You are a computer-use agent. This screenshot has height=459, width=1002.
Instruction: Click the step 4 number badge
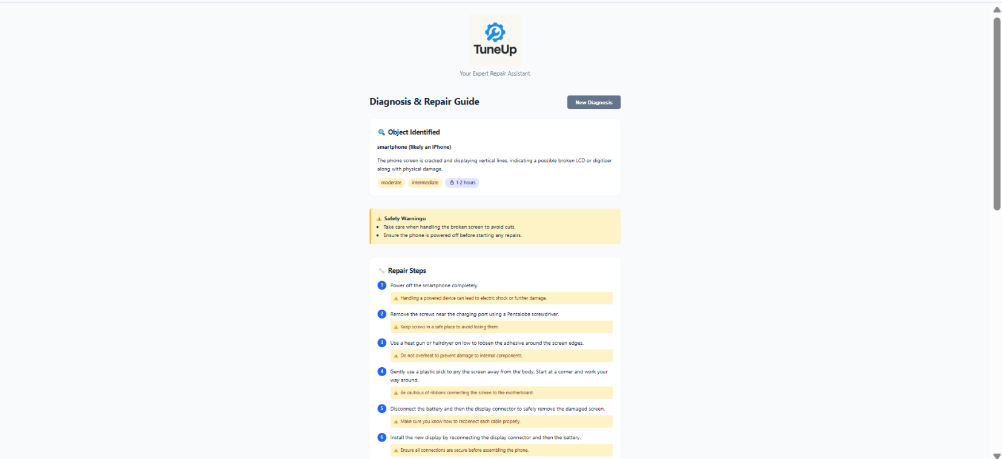381,371
